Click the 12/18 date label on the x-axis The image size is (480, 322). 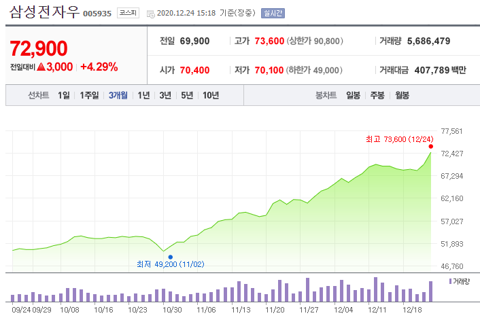(x=412, y=310)
